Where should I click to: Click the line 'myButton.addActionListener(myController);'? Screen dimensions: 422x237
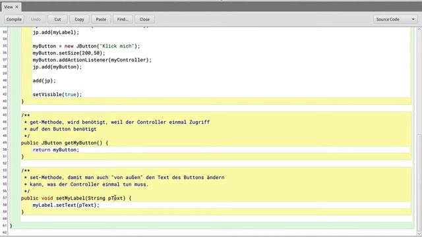click(92, 60)
